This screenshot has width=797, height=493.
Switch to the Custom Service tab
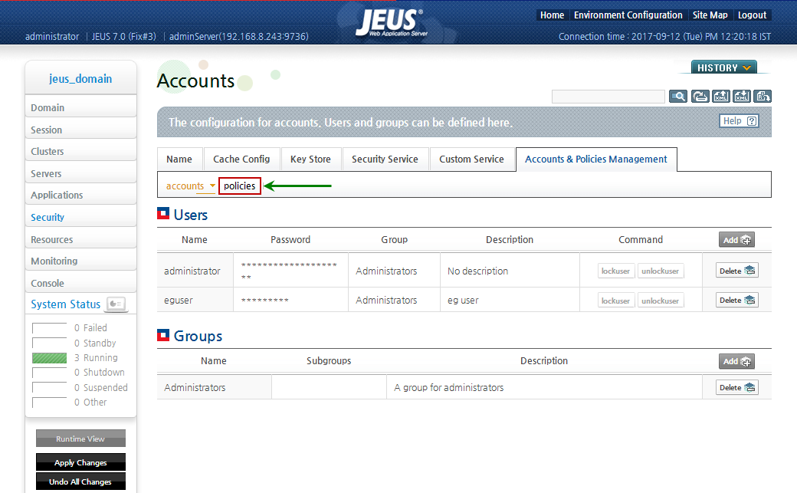[x=472, y=159]
